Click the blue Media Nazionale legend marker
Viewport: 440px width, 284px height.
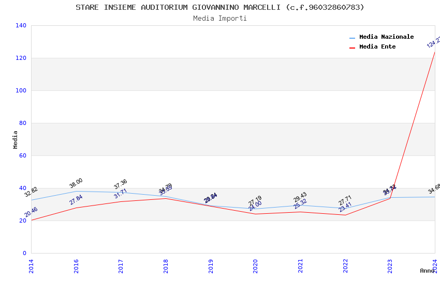pos(352,38)
